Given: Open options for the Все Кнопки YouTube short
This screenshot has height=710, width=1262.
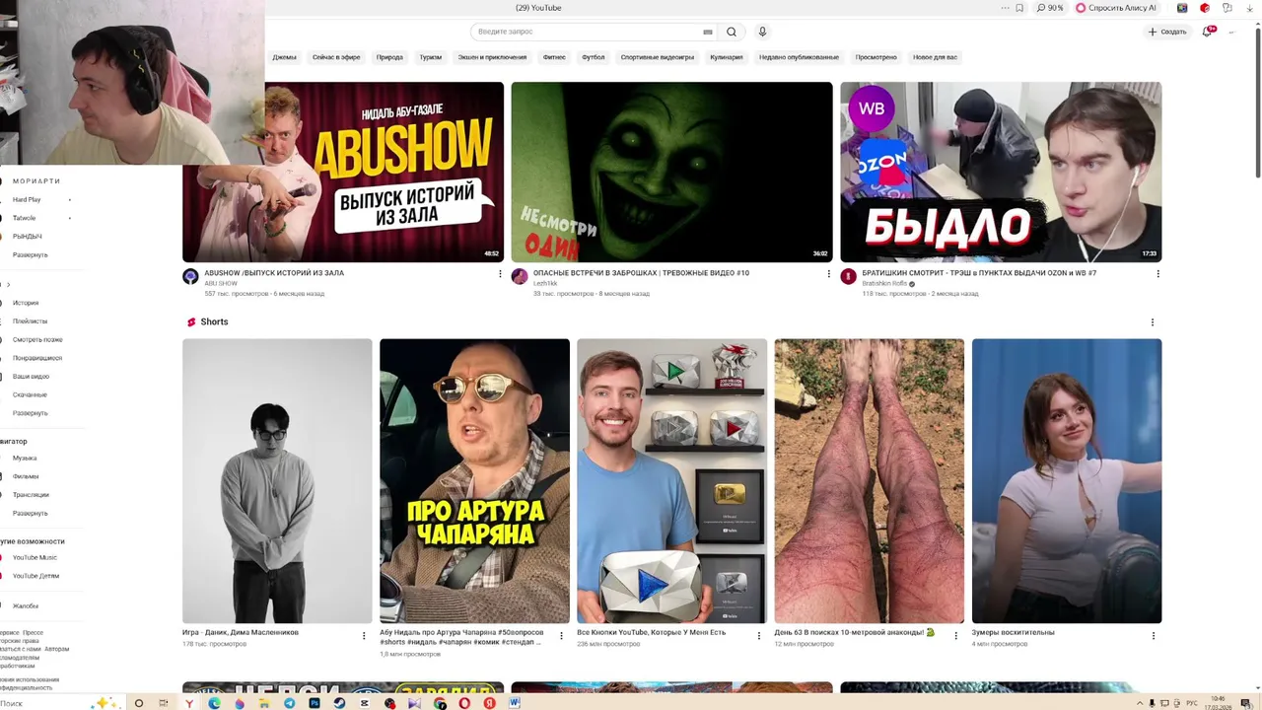Looking at the screenshot, I should pos(758,636).
